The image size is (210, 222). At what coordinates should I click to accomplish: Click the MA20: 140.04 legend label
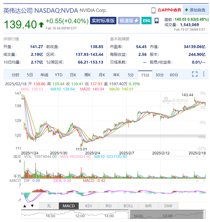pos(92,89)
